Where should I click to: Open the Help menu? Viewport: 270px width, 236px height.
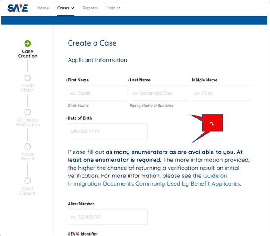coord(113,8)
